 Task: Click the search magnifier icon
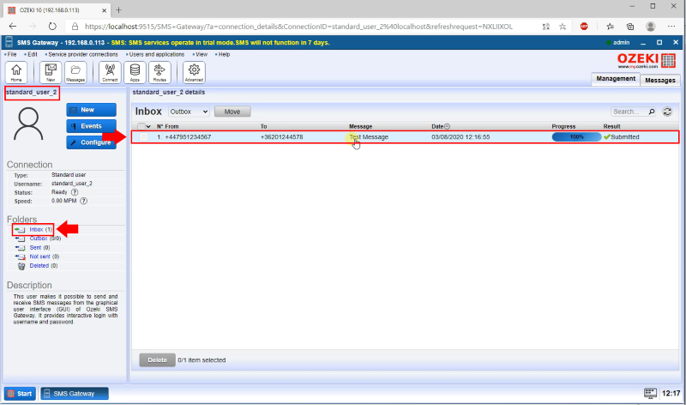[x=652, y=112]
